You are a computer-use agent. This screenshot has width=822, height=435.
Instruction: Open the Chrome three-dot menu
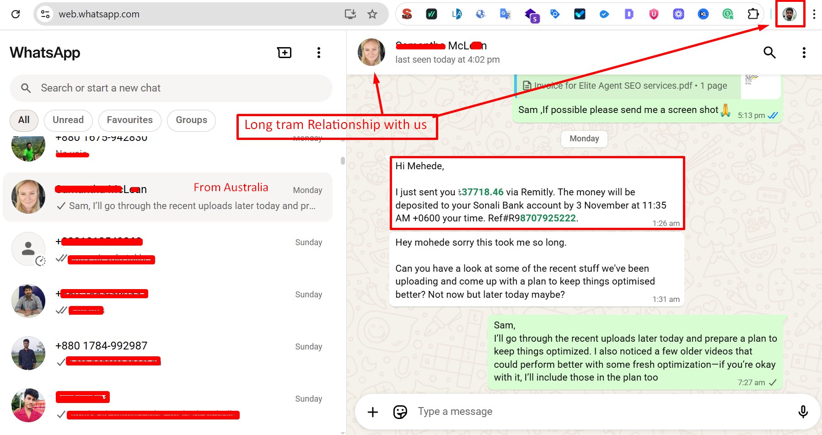tap(814, 14)
